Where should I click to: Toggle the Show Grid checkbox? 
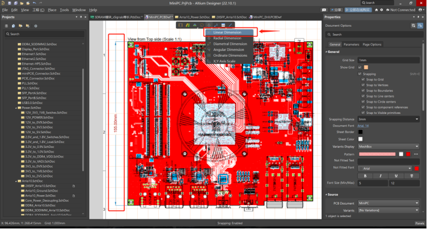tap(359, 67)
